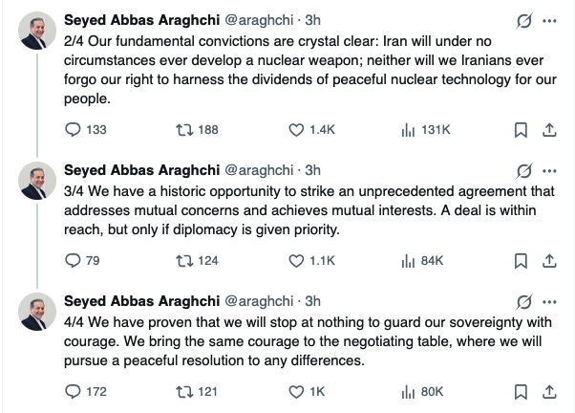Viewport: 575px width, 413px height.
Task: Open the 3h timestamp on 4/4 tweet
Action: click(313, 301)
